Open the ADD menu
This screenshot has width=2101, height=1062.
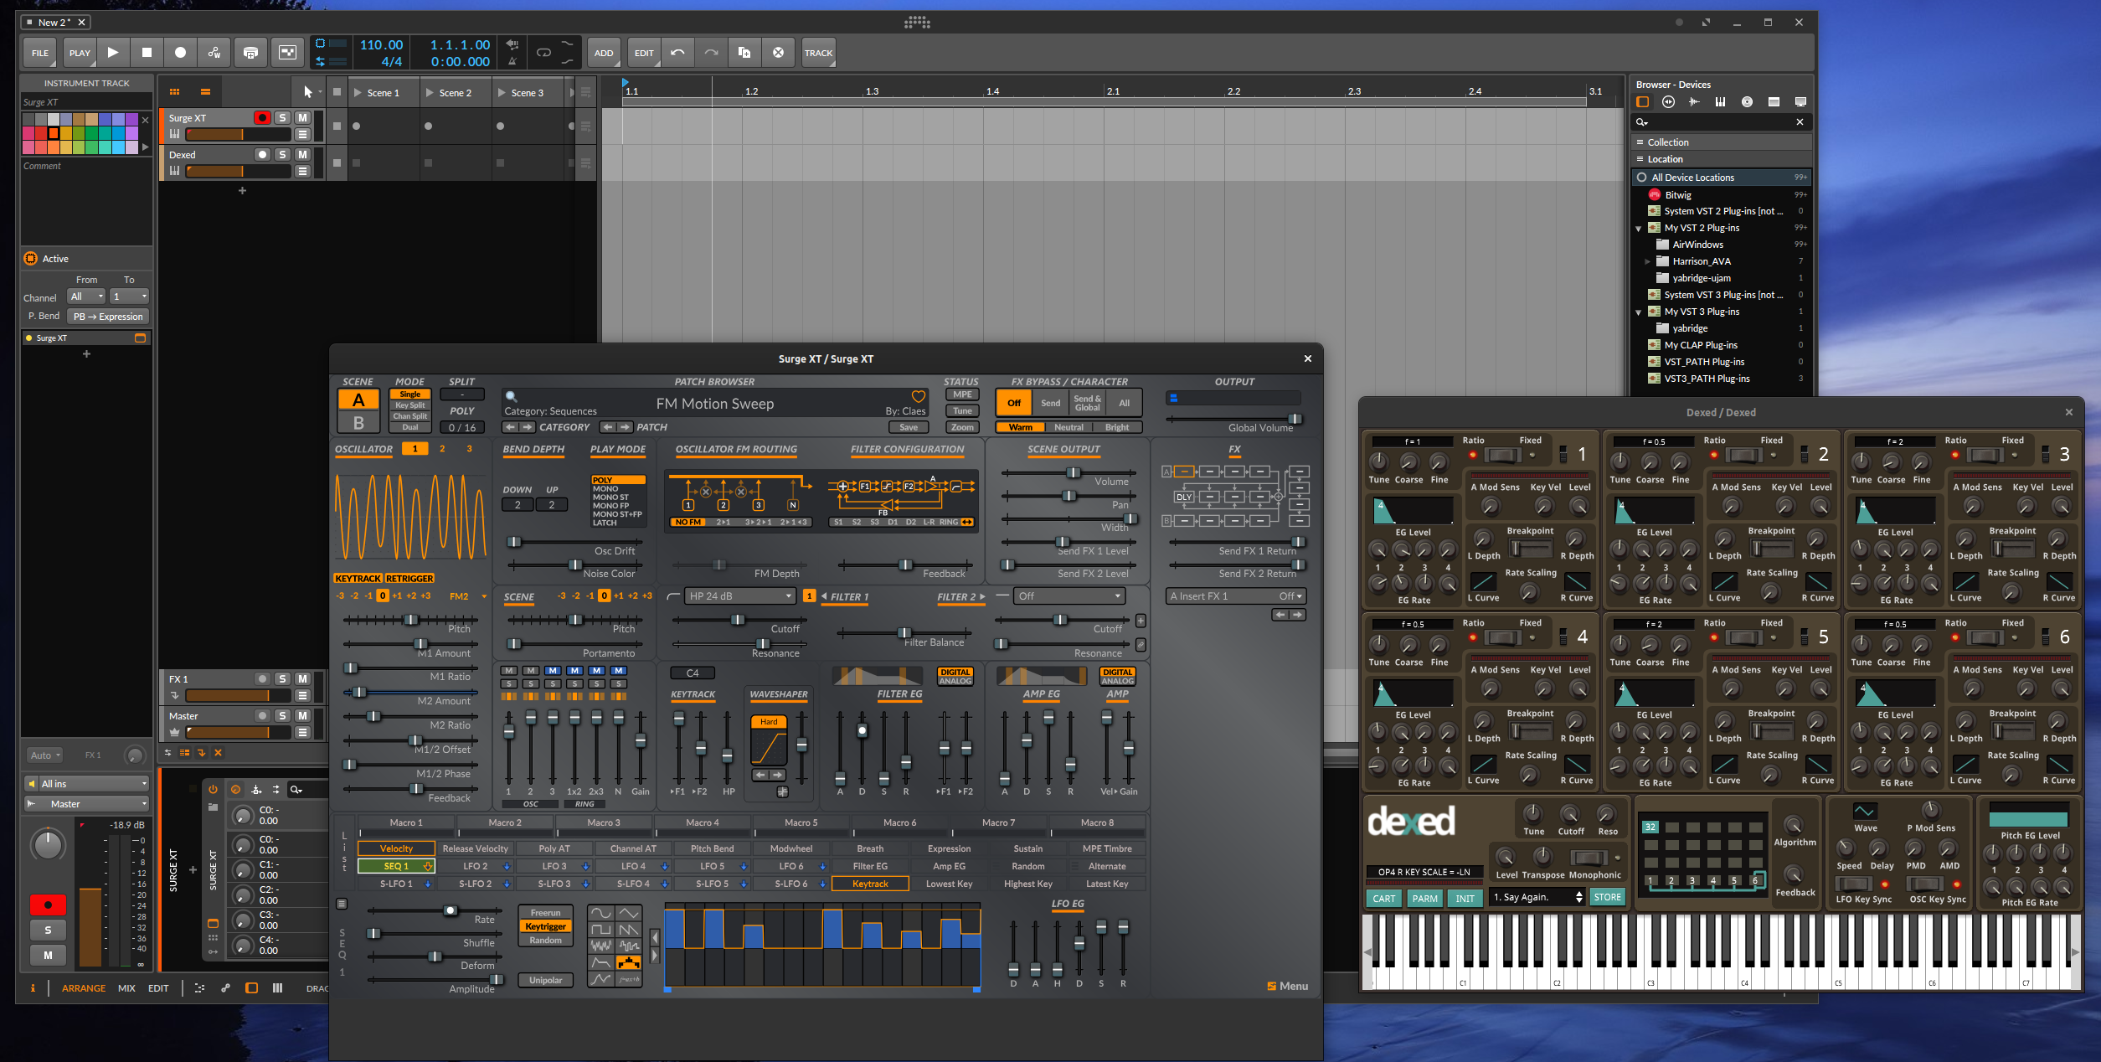pyautogui.click(x=604, y=53)
